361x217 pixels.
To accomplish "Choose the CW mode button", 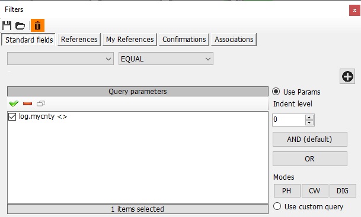I will click(x=315, y=190).
